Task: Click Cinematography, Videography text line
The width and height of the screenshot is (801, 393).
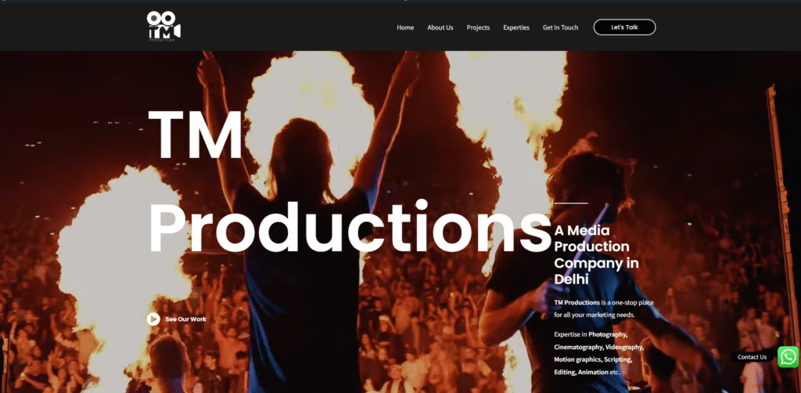Action: pos(598,347)
